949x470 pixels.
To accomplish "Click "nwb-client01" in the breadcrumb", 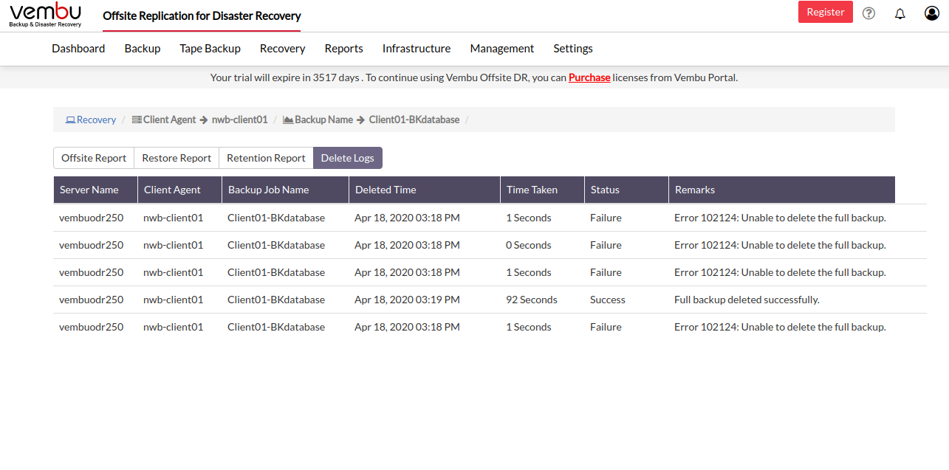I will click(x=240, y=120).
